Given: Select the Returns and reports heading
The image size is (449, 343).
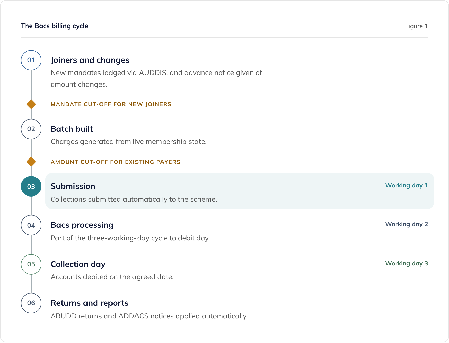Looking at the screenshot, I should click(x=89, y=303).
